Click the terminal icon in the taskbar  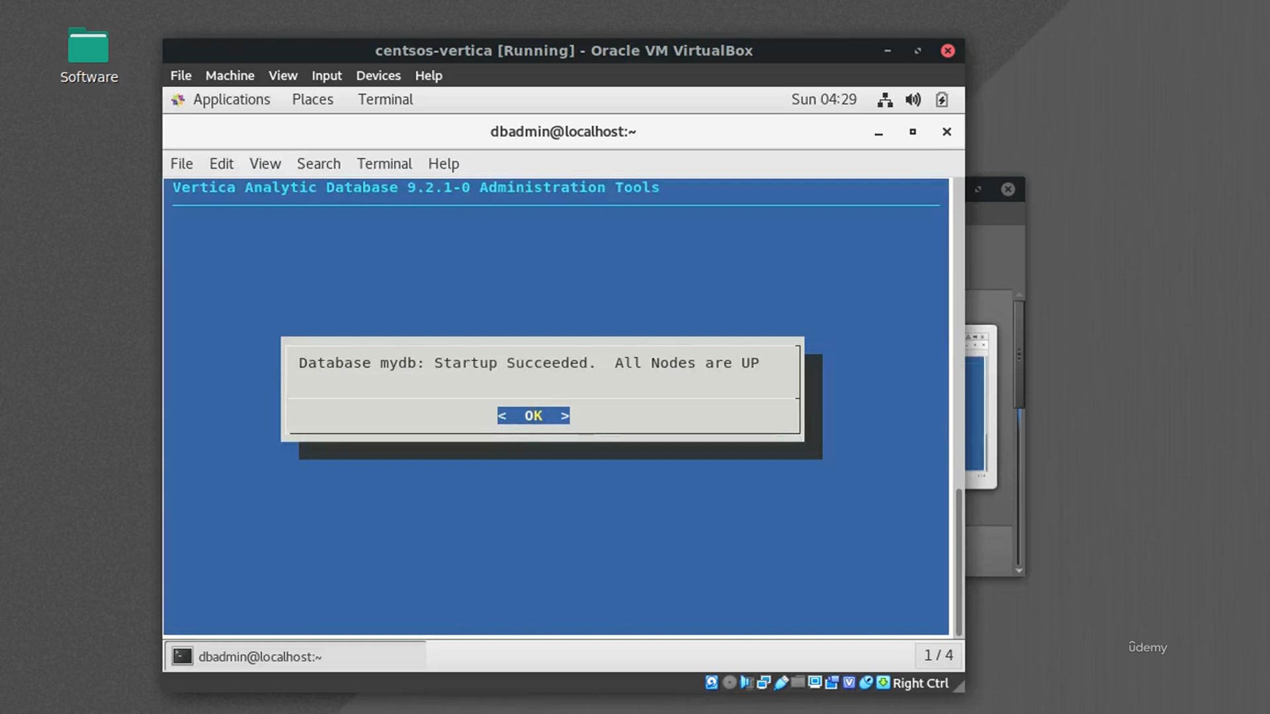(x=182, y=656)
